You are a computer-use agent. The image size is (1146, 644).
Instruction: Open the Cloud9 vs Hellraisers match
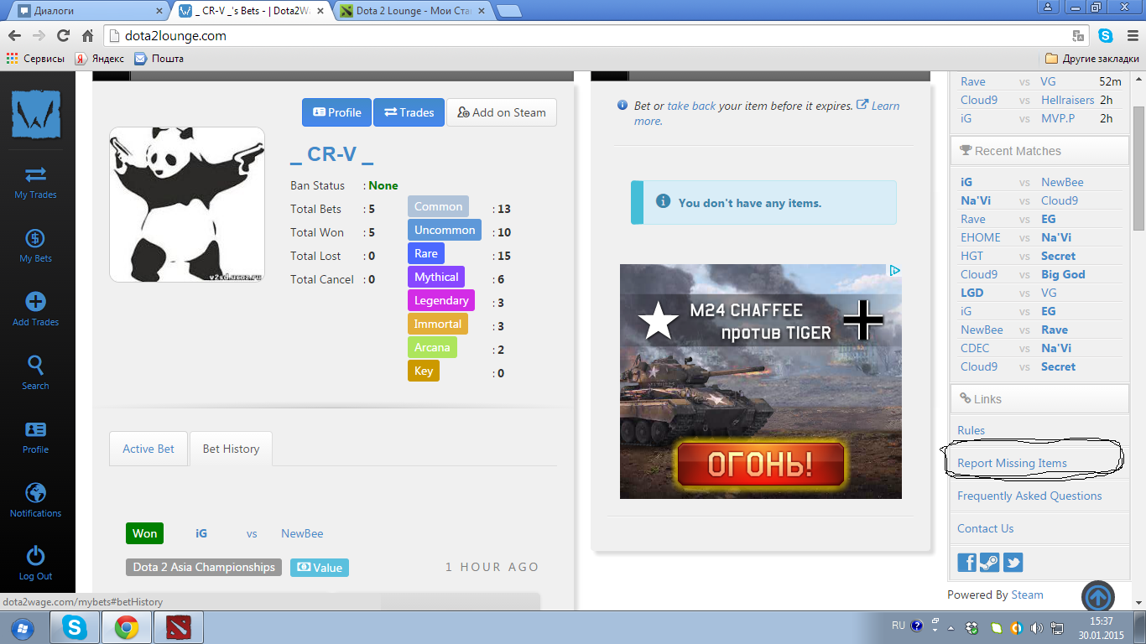coord(1041,100)
